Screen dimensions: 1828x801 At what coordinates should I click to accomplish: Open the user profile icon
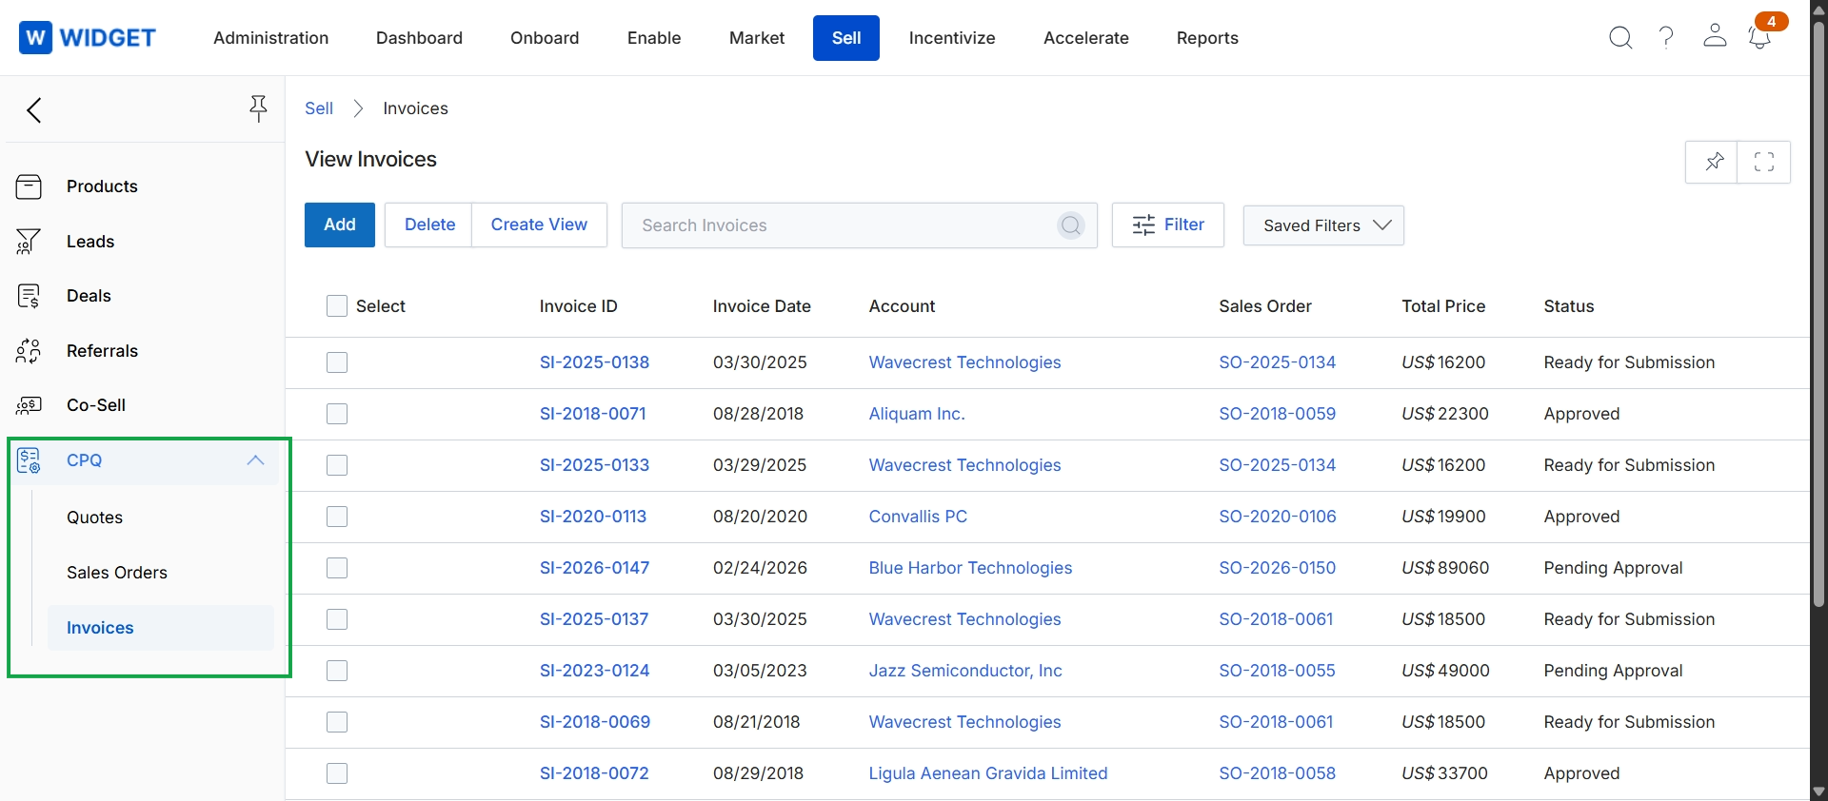coord(1715,36)
